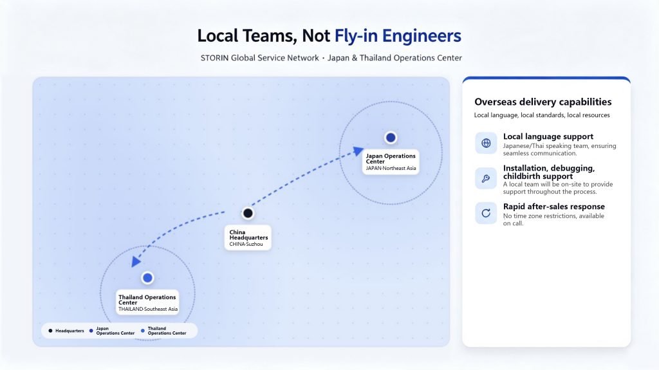Click the legend label 'Japan Operations Center'
Screen dimensions: 659x370
tap(115, 331)
